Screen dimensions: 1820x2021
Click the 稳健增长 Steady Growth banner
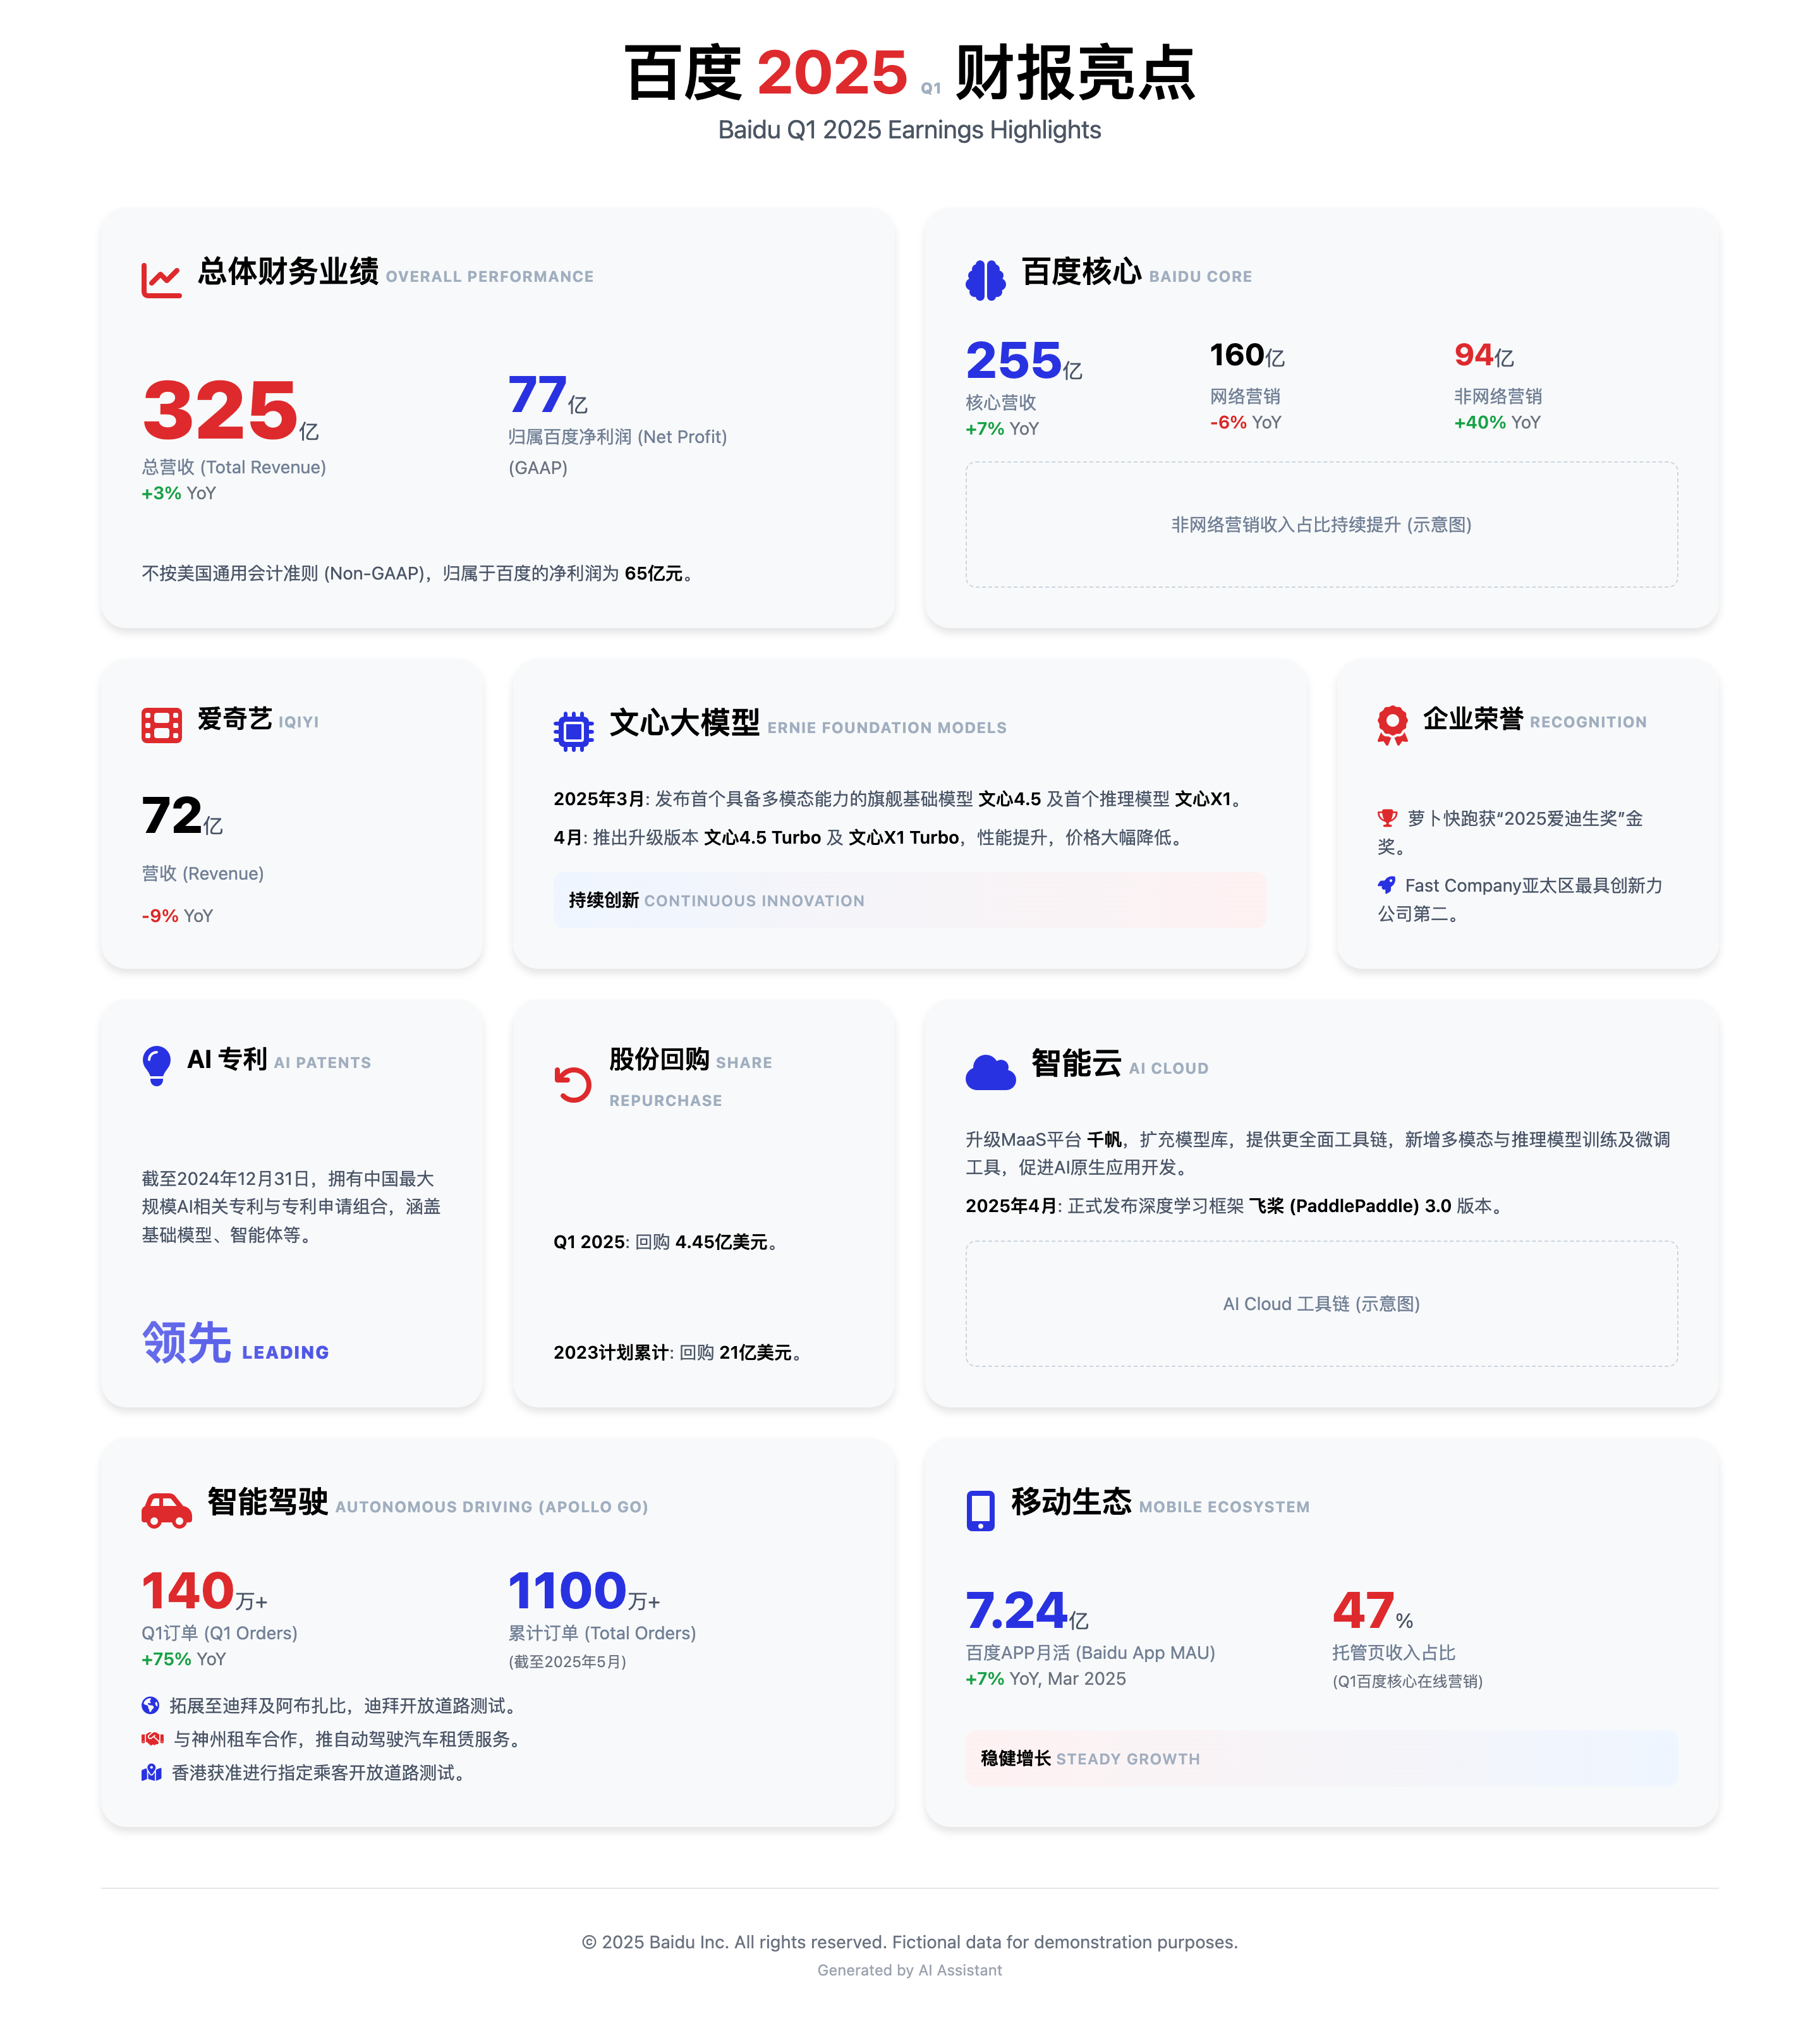[1321, 1758]
